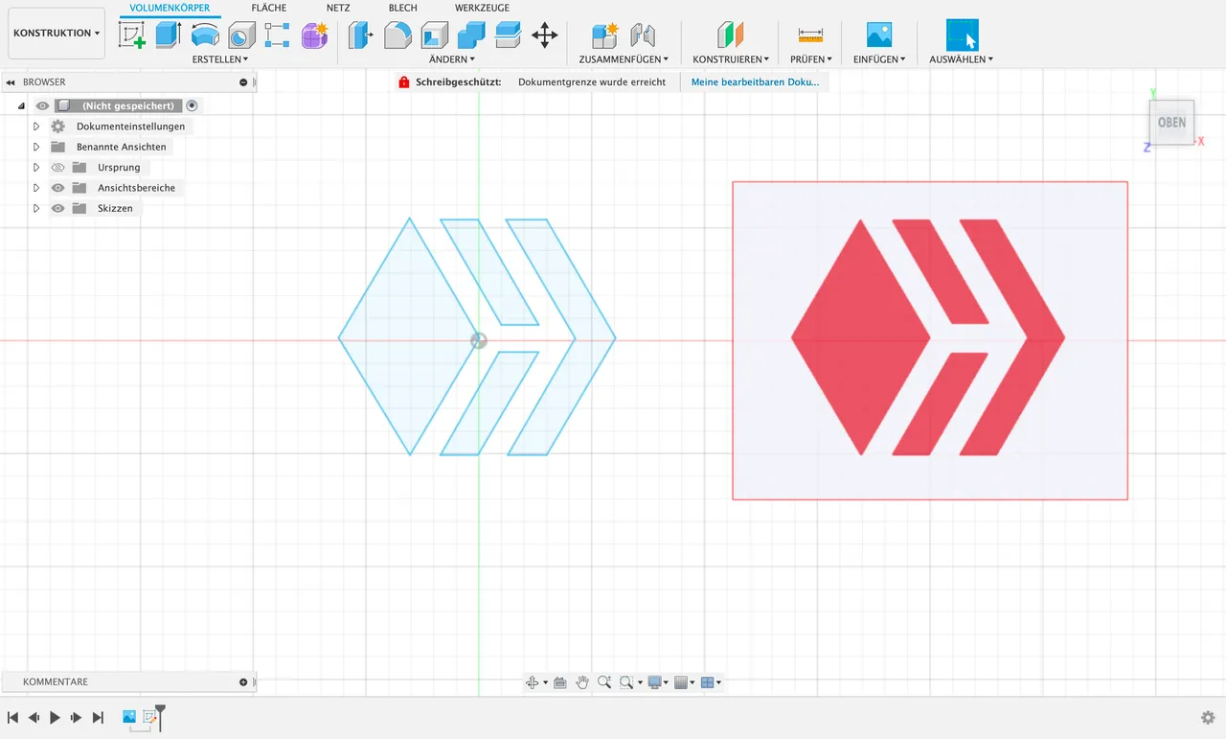
Task: Activate the Move/Copy arrows icon
Action: tap(545, 36)
